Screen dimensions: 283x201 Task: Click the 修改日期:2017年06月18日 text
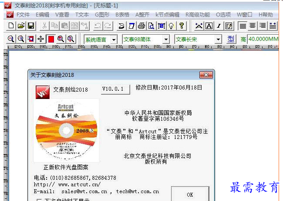click(169, 88)
